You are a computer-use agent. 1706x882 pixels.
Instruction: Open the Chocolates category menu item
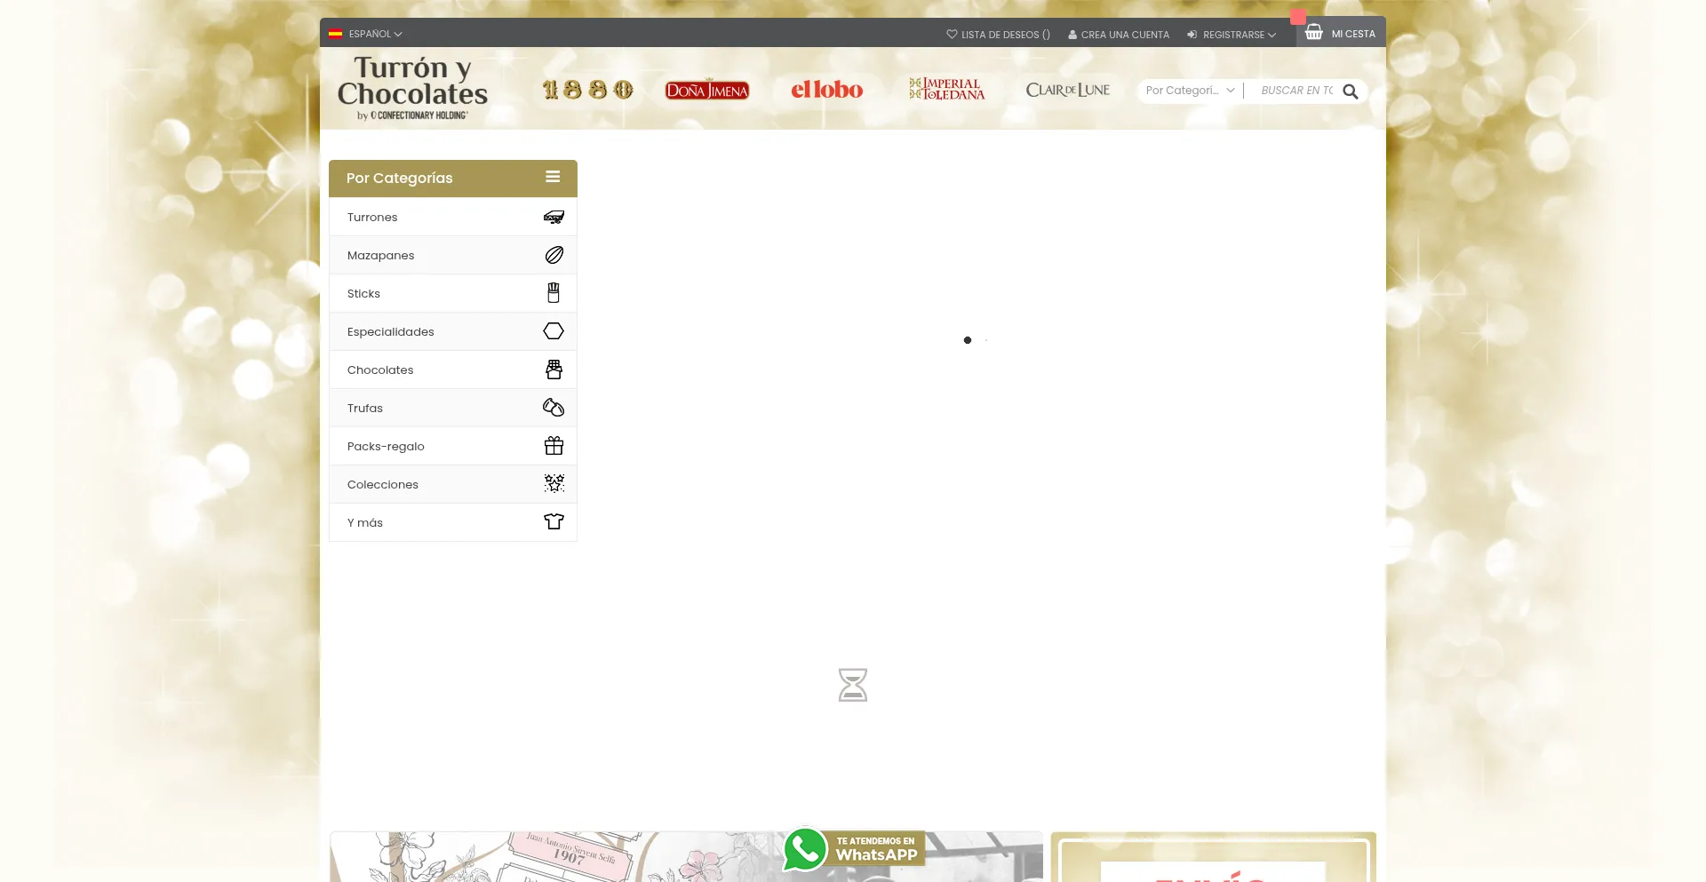pyautogui.click(x=380, y=370)
